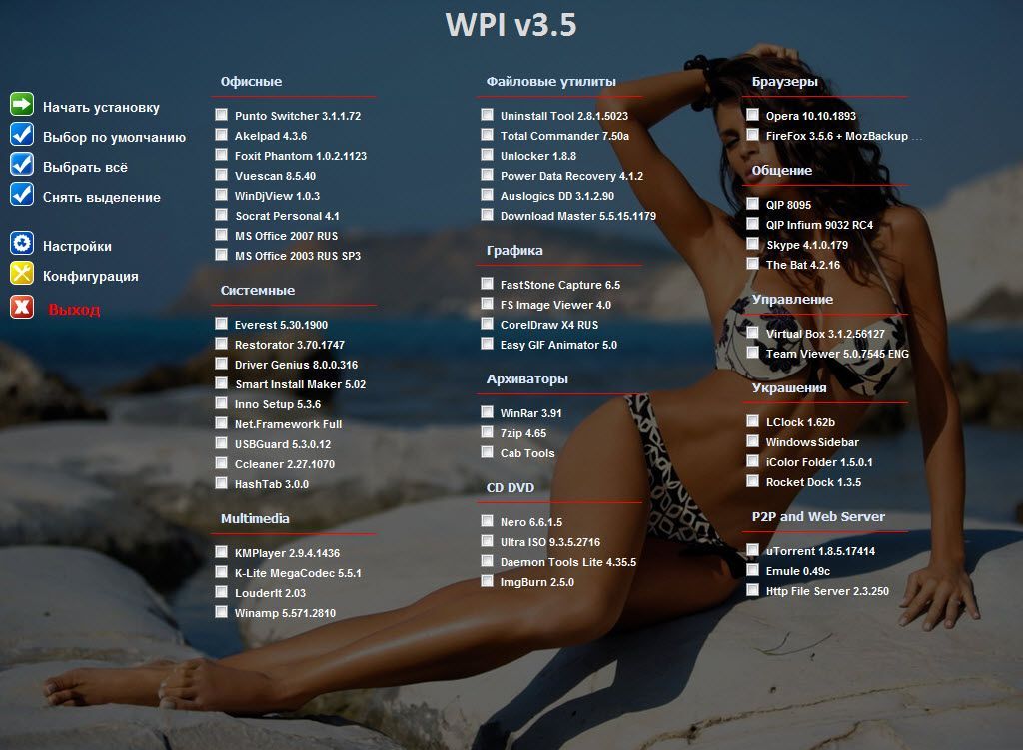Enable the KMPlayer 2.9.4.1436 checkbox
Image resolution: width=1023 pixels, height=750 pixels.
[221, 552]
